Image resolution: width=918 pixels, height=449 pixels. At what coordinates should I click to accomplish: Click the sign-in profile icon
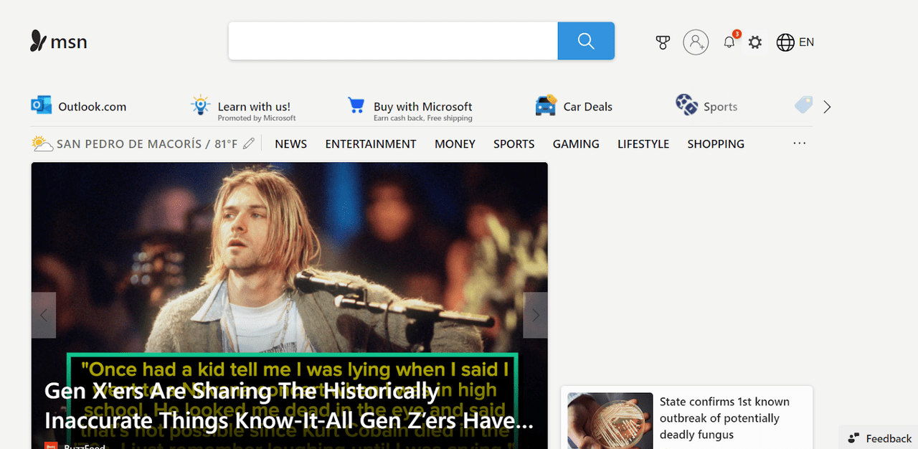pyautogui.click(x=696, y=42)
